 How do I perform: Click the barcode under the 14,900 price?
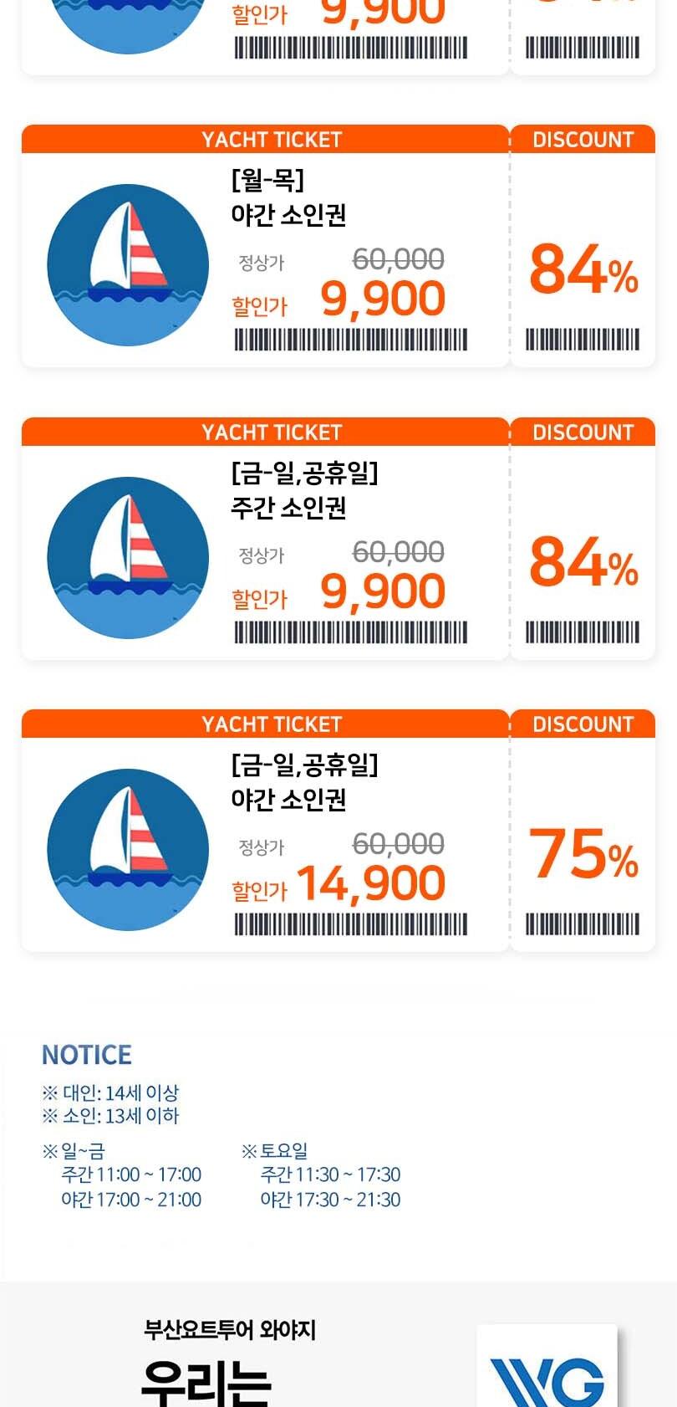pyautogui.click(x=351, y=924)
